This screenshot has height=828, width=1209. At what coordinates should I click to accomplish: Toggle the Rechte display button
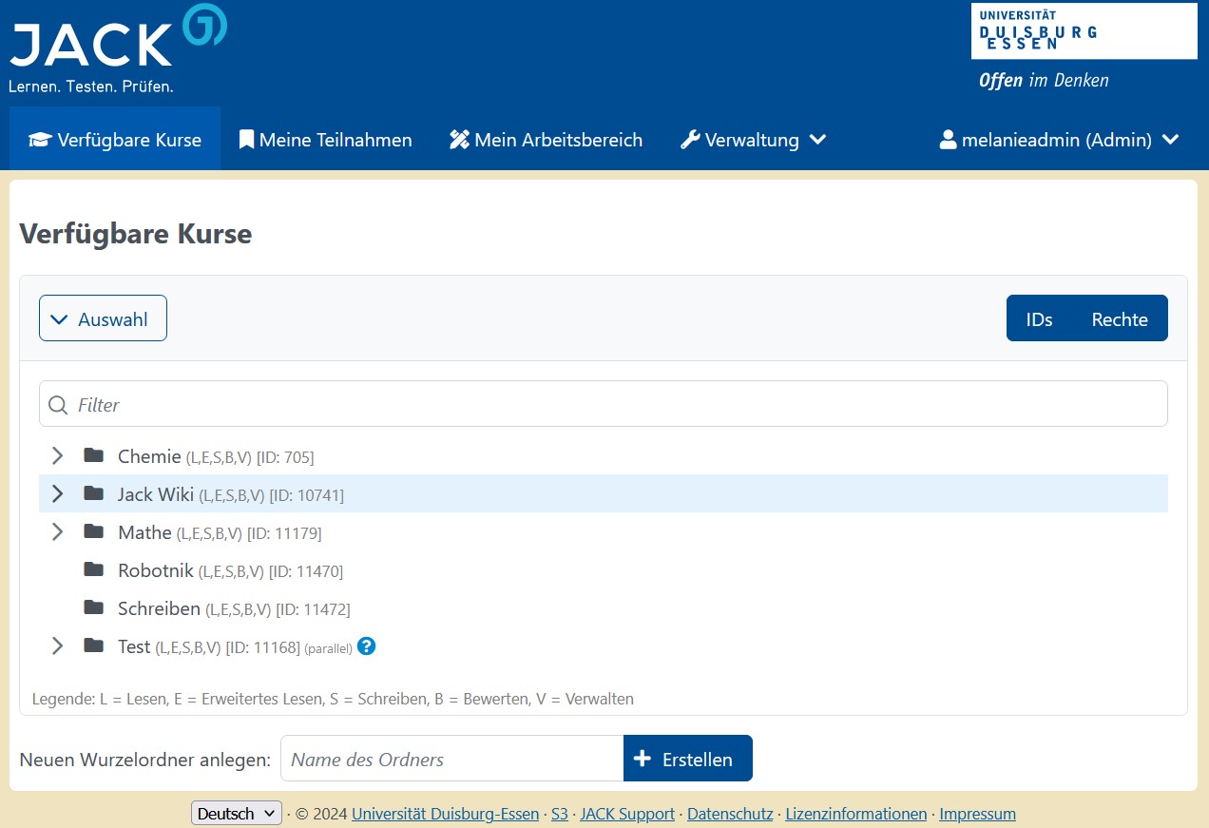click(1119, 318)
